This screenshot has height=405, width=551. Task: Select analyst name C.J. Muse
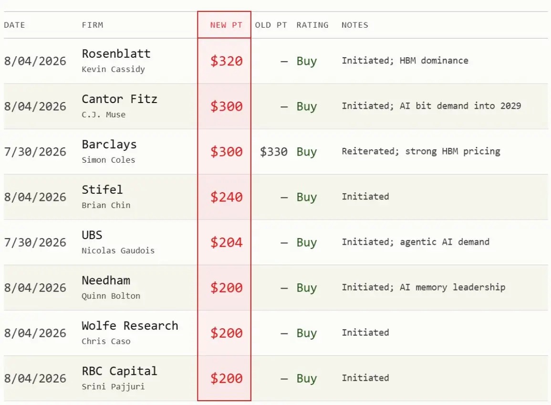104,114
